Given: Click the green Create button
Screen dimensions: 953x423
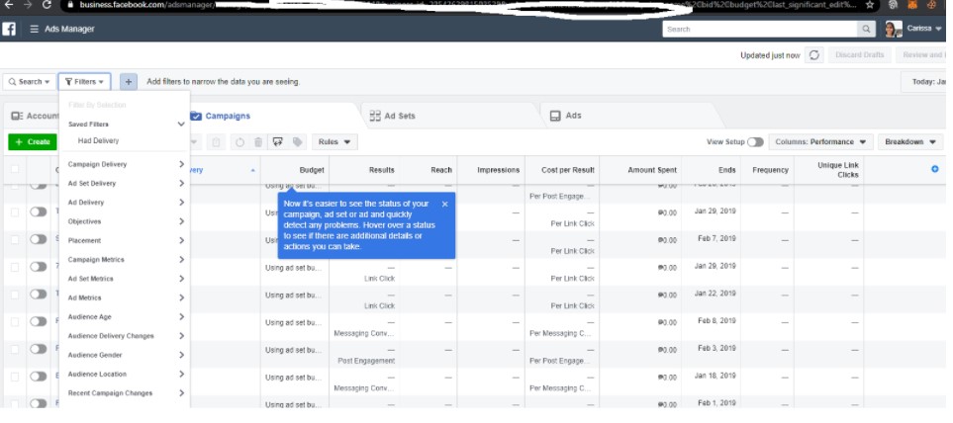Looking at the screenshot, I should [x=33, y=142].
